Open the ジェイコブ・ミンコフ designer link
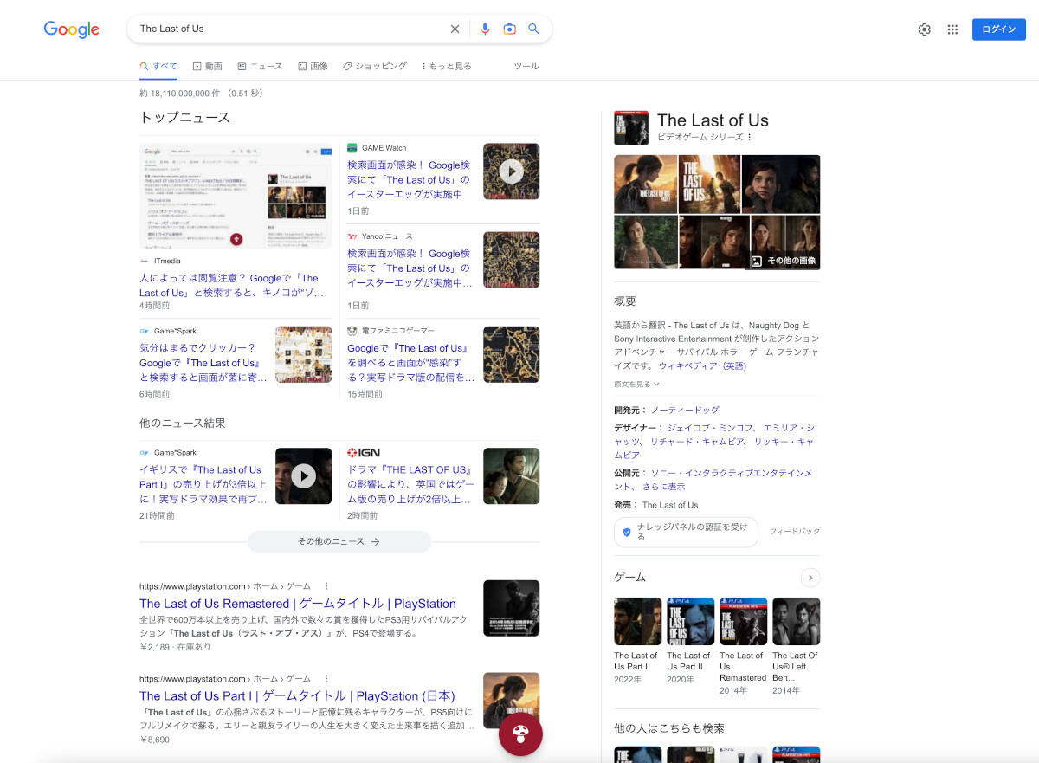1039x763 pixels. coord(708,428)
